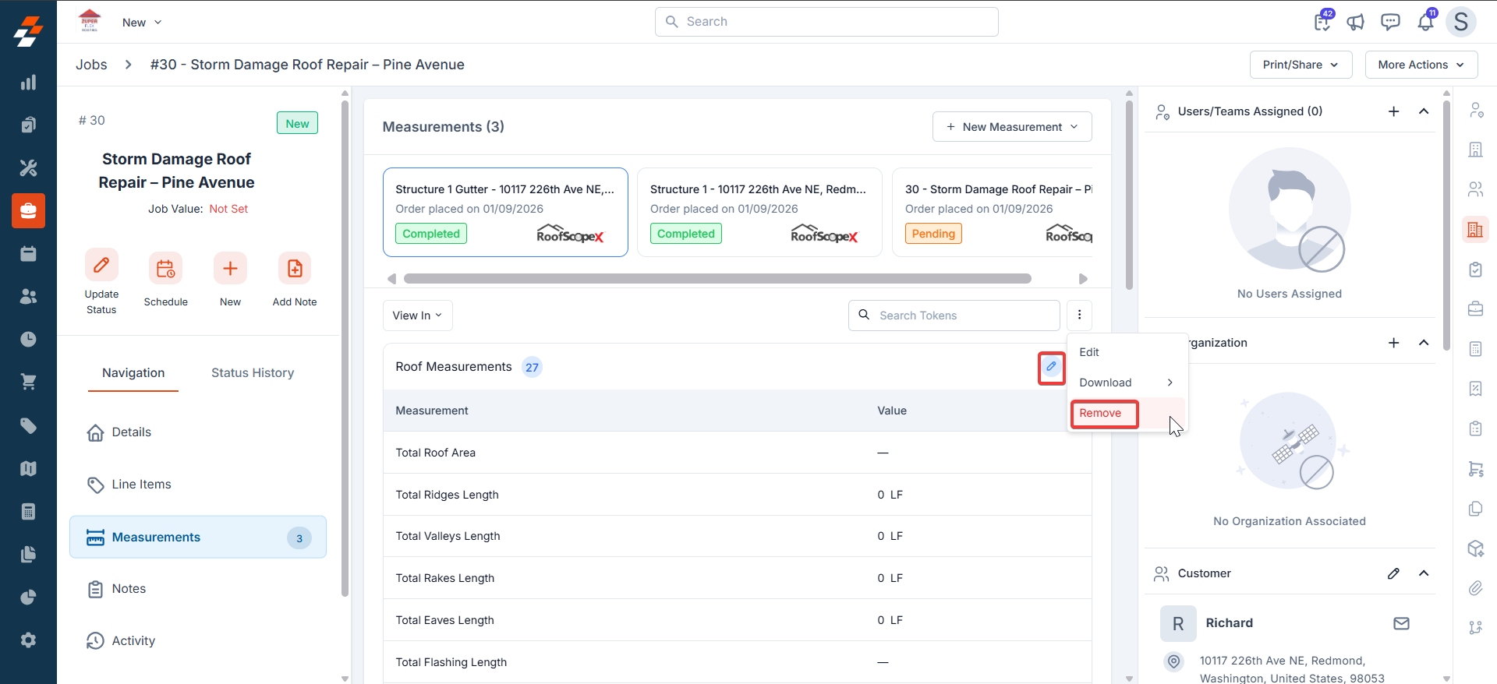Collapse the Organization section
Screen dimensions: 1497x684
click(1424, 343)
